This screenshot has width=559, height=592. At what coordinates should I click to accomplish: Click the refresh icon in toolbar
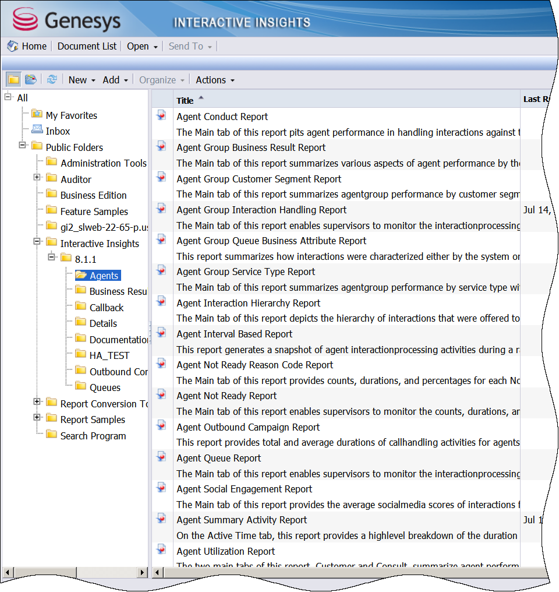point(52,80)
